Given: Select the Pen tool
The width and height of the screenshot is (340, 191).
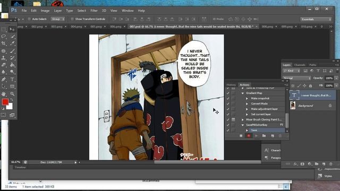Looking at the screenshot, I should (x=4, y=79).
